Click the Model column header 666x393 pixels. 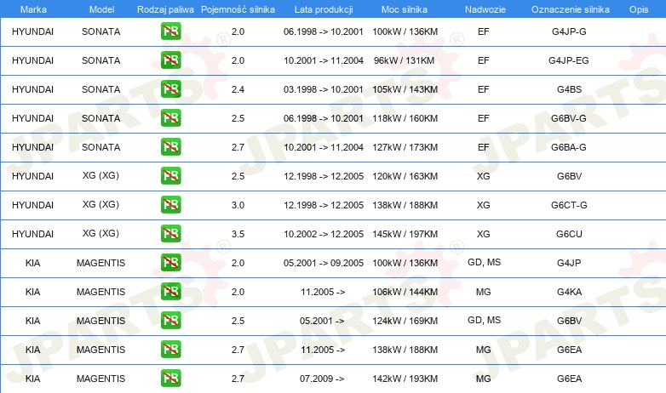click(x=101, y=9)
